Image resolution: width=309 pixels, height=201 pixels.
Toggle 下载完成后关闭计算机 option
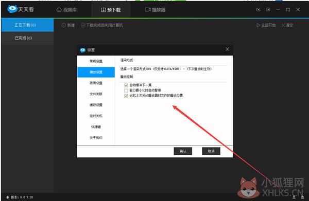[101, 25]
